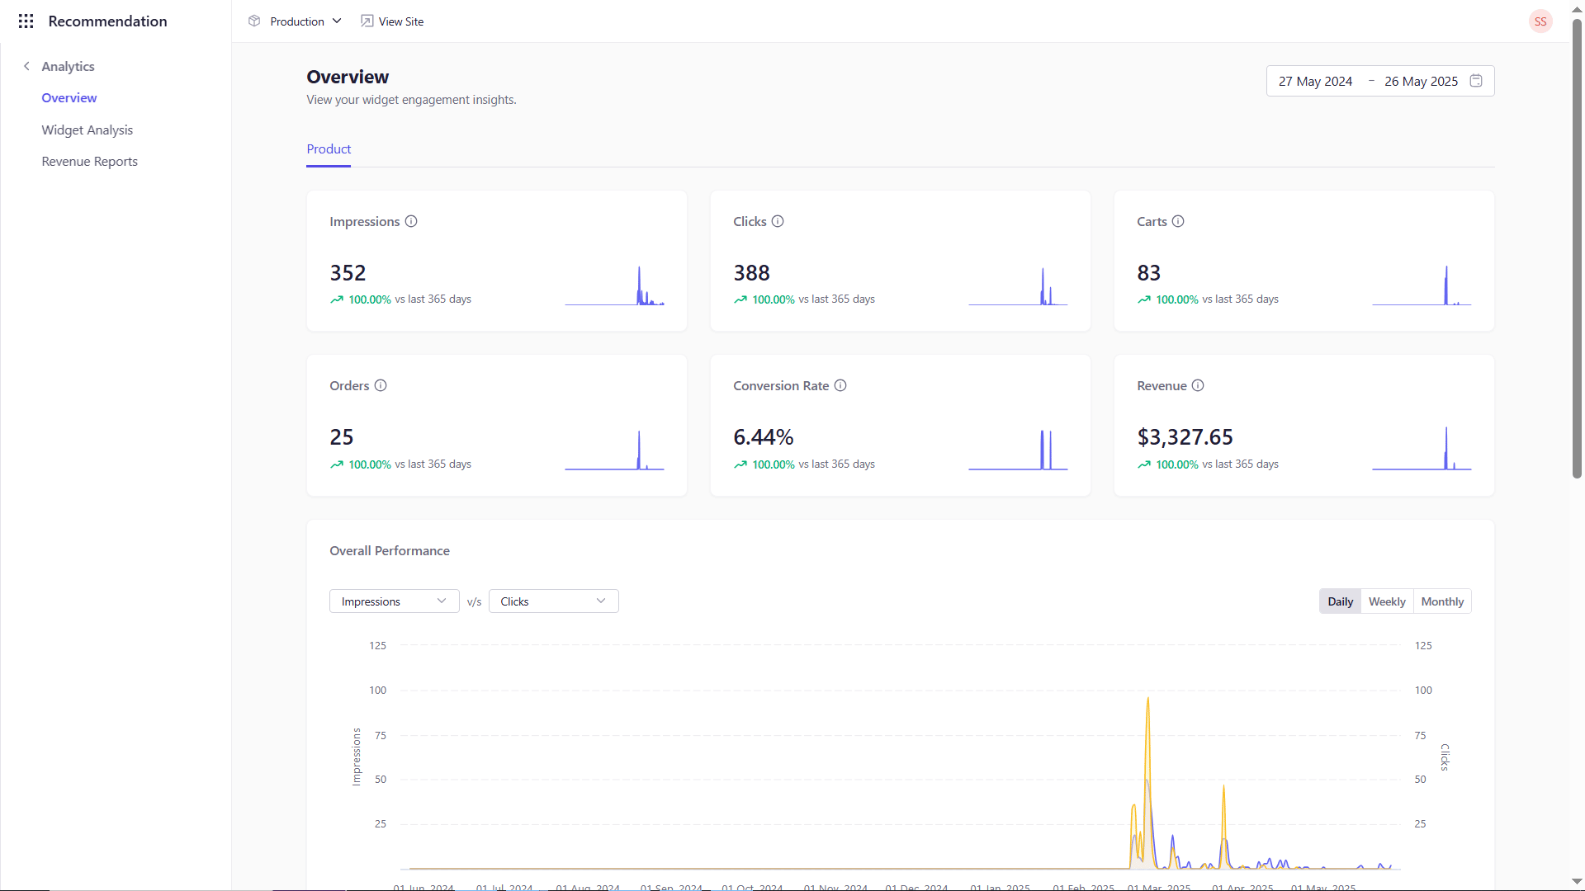Viewport: 1585px width, 891px height.
Task: Click the Conversion Rate info icon
Action: coord(840,385)
